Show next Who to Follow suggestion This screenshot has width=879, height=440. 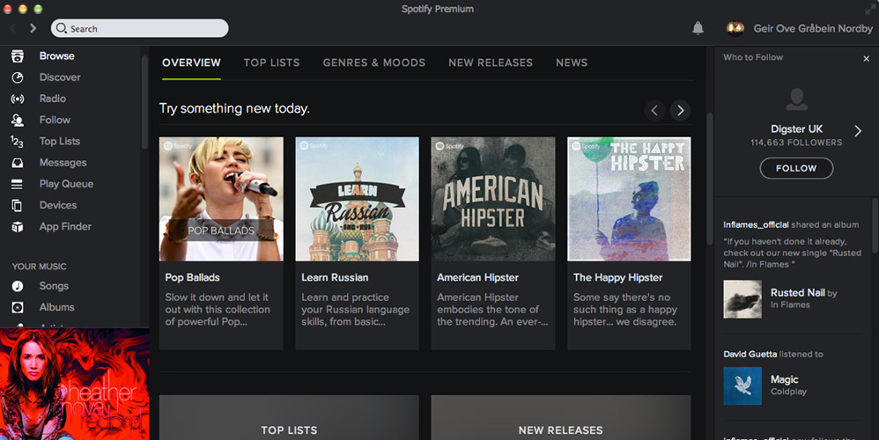click(x=858, y=131)
